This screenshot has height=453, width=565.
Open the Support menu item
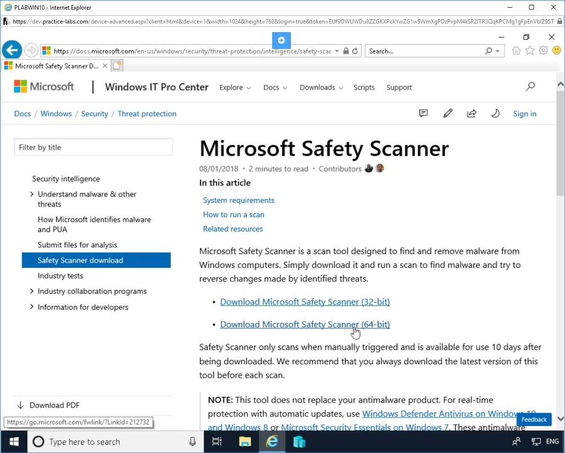tap(399, 88)
